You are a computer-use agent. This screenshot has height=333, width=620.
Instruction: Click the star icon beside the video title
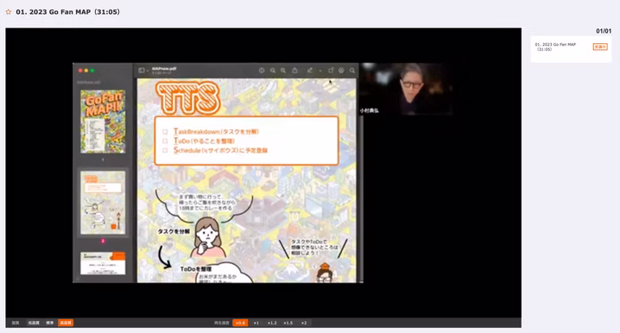[x=9, y=12]
